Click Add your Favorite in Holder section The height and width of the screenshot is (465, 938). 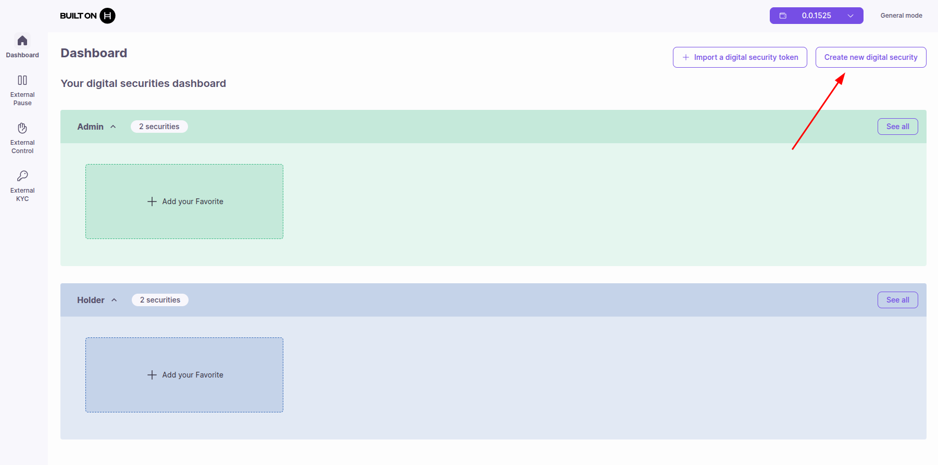[x=184, y=374]
